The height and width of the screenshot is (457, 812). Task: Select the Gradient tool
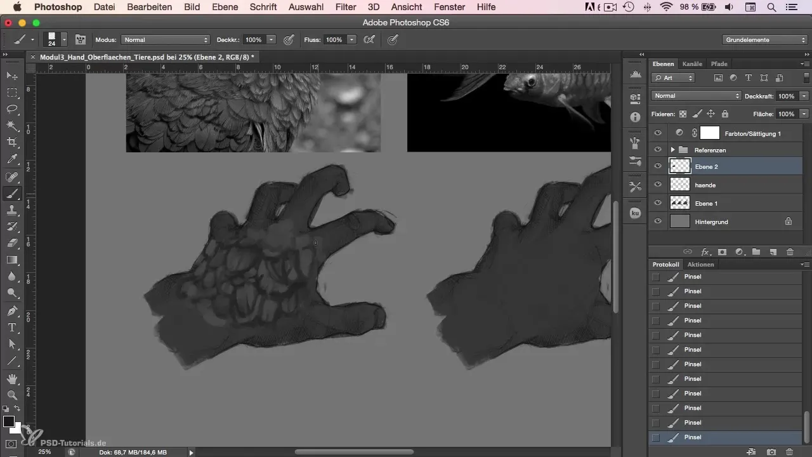12,260
